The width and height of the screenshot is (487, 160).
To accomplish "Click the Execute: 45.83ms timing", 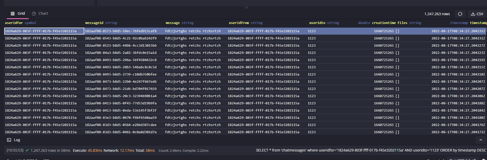I will click(x=88, y=150).
